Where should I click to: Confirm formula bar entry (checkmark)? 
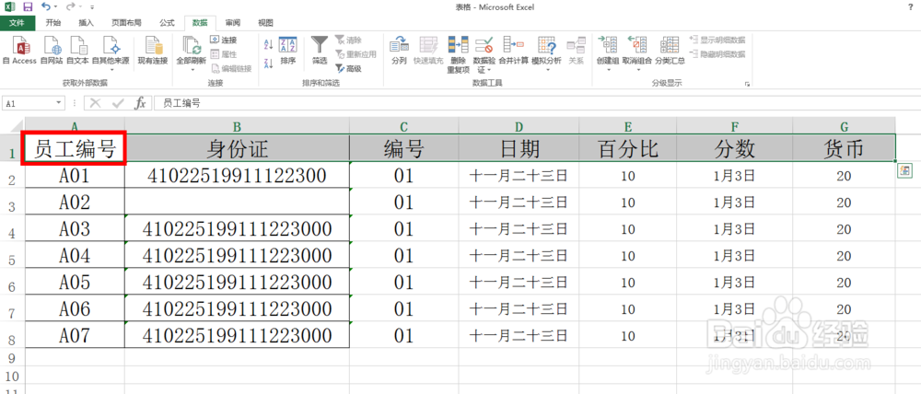tap(118, 103)
